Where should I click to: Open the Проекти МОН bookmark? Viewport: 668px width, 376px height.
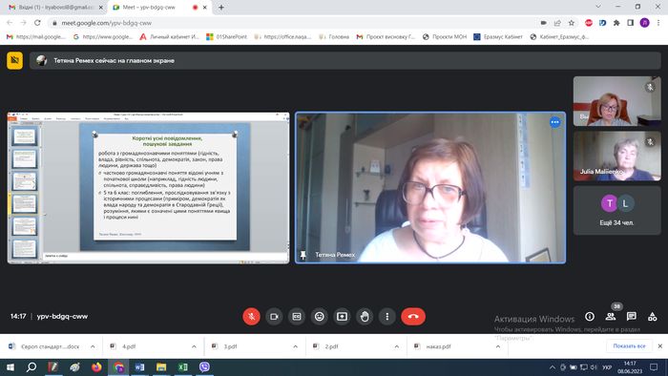[x=445, y=37]
